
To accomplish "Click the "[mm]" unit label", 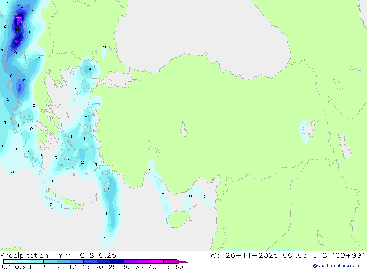I will point(64,255).
